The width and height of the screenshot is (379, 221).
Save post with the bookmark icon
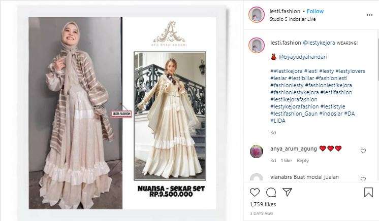pos(368,192)
